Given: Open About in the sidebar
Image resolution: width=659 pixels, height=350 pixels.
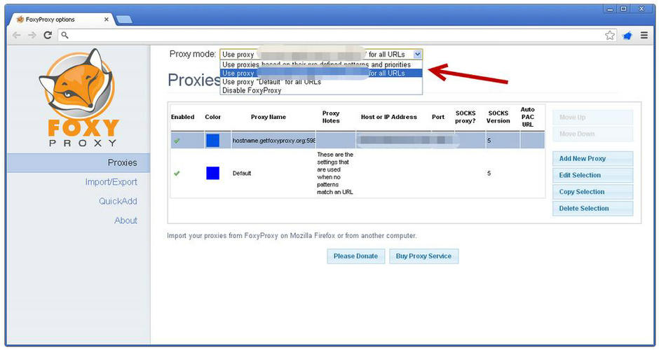Looking at the screenshot, I should click(x=125, y=220).
